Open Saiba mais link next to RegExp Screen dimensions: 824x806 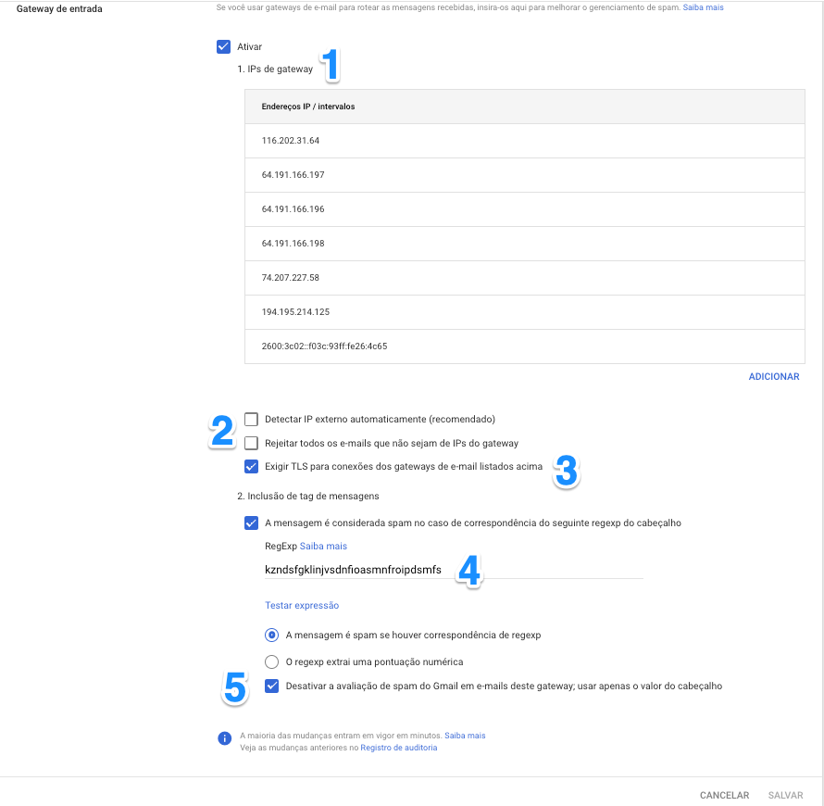(x=323, y=546)
